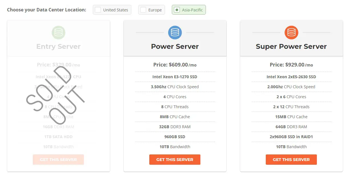
Task: Click the Intel Xeon 2xE5-2630 SSD row
Action: tap(291, 77)
